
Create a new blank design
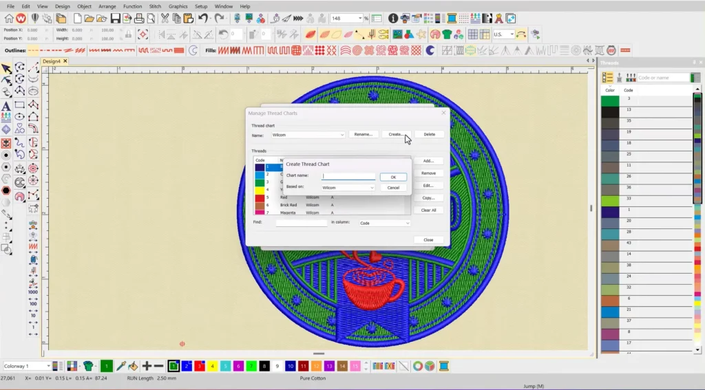pyautogui.click(x=77, y=19)
